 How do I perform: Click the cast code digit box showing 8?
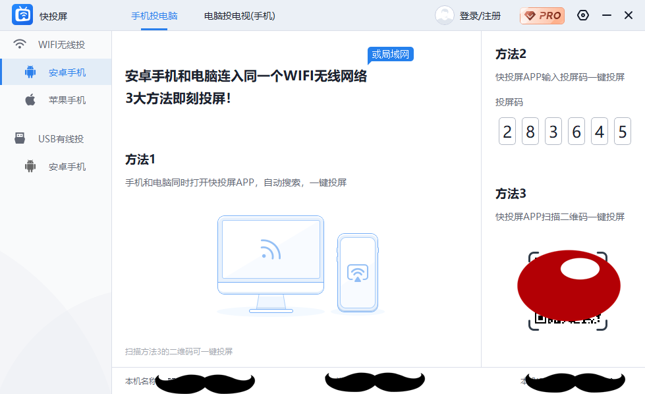(x=530, y=131)
